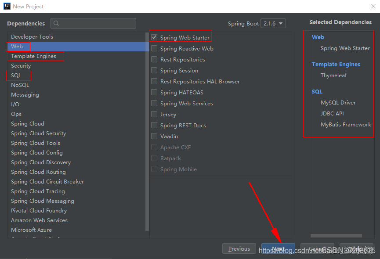
Task: Tick the Spring Session checkbox
Action: pyautogui.click(x=154, y=70)
